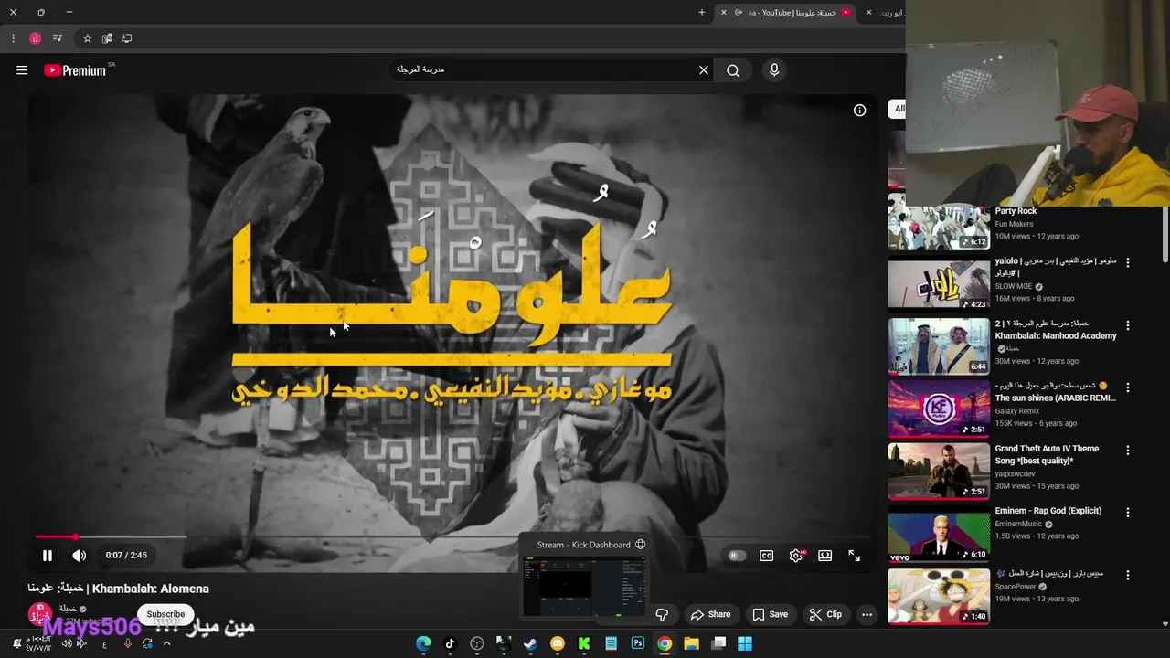
Task: Expand hidden system tray icons chevron
Action: click(166, 644)
